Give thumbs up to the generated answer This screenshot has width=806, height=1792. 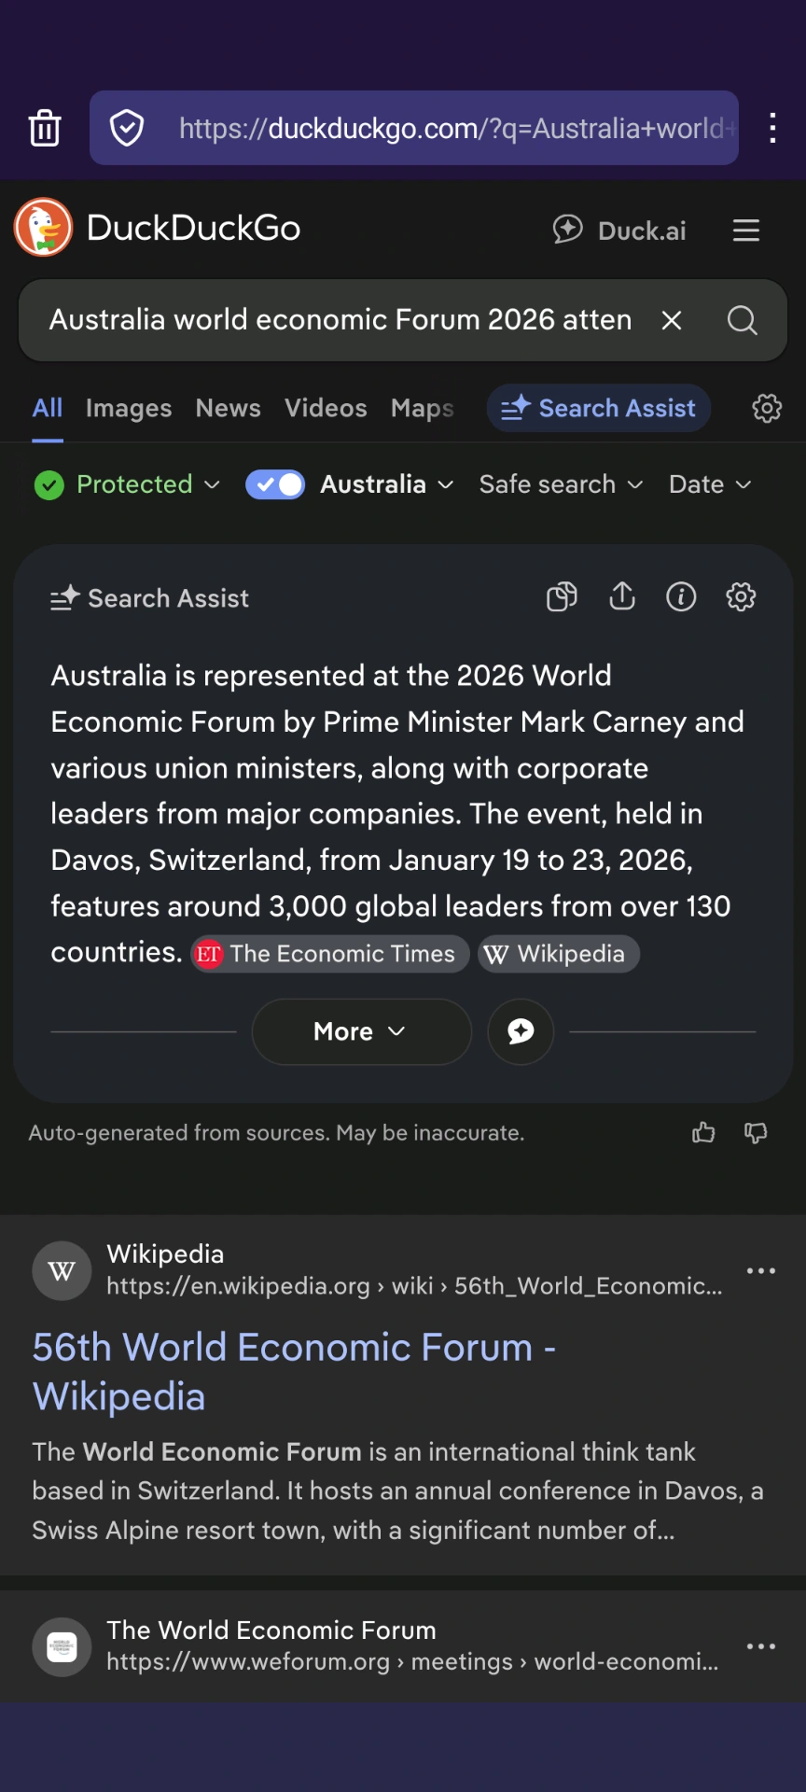click(703, 1132)
